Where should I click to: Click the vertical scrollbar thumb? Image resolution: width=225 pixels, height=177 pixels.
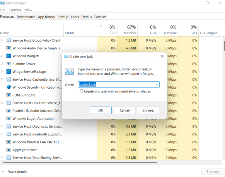click(224, 46)
